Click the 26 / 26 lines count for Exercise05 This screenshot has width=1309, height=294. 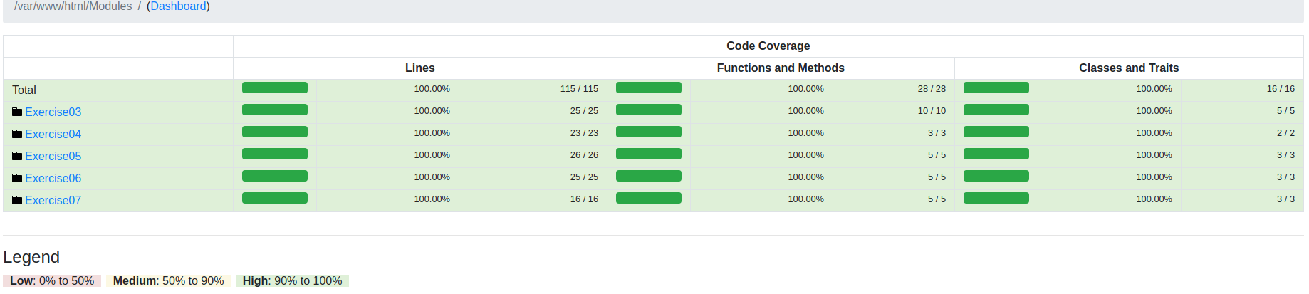584,155
